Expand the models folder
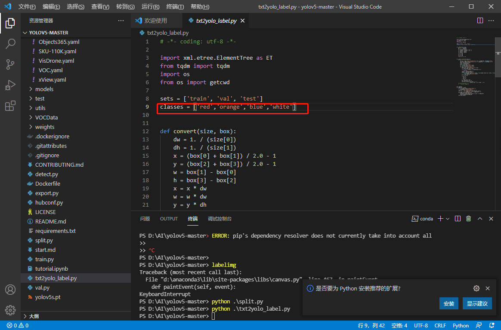The height and width of the screenshot is (330, 501). pyautogui.click(x=44, y=89)
